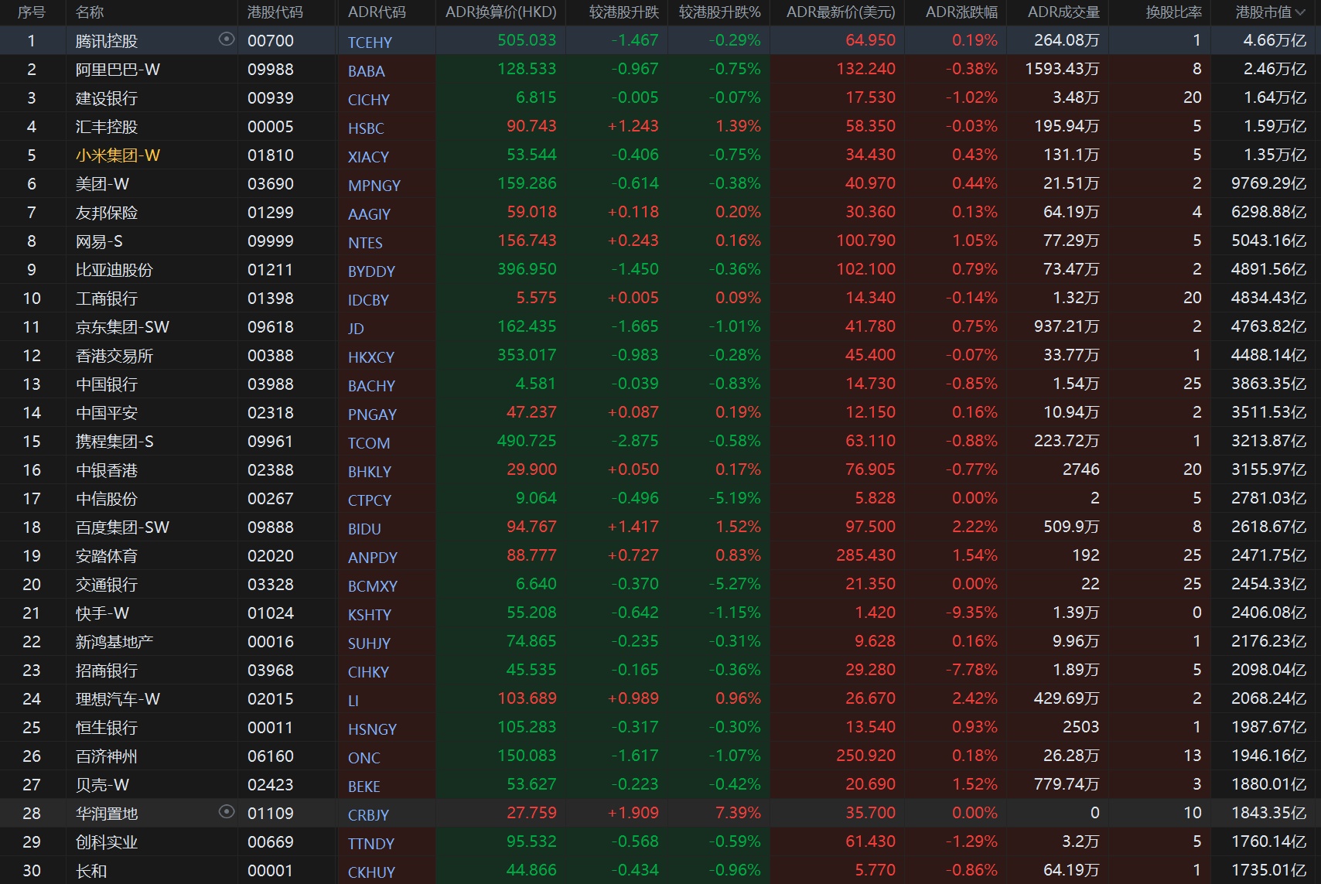The image size is (1321, 884).
Task: Sort by the ADR代码 column header
Action: point(377,12)
